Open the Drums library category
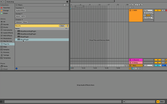 pyautogui.click(x=6, y=27)
